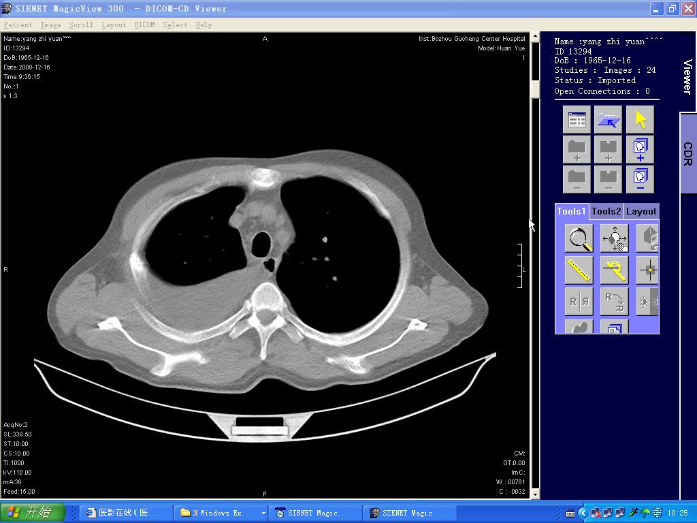The width and height of the screenshot is (697, 523).
Task: Click the system clock showing 10:25
Action: pyautogui.click(x=677, y=513)
